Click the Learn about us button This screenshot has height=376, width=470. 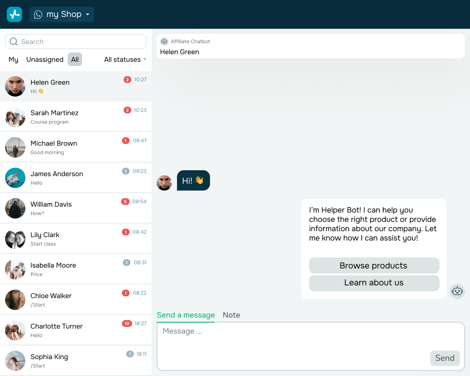(x=374, y=283)
